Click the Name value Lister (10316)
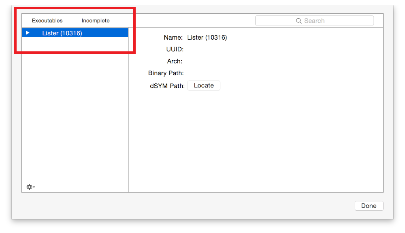405x233 pixels. (x=207, y=38)
